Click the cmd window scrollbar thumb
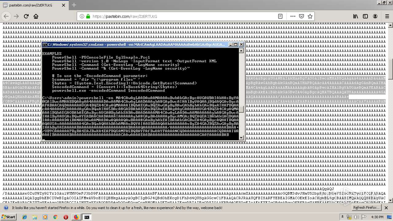Screen dimensions: 393x221 coord(241,109)
